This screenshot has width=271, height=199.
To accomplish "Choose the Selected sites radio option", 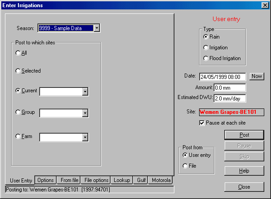I will [18, 71].
